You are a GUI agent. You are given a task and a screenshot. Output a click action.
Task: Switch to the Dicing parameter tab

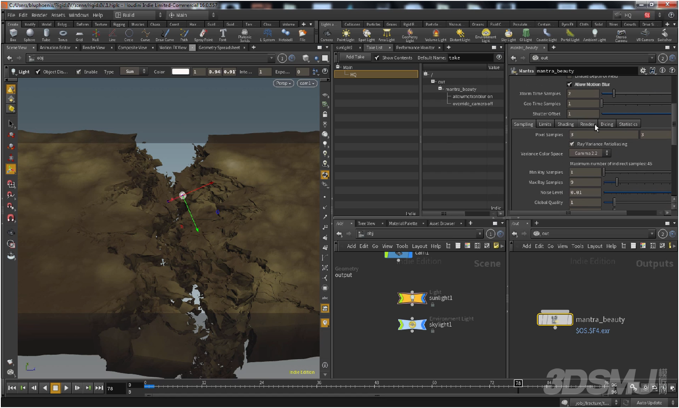(606, 124)
